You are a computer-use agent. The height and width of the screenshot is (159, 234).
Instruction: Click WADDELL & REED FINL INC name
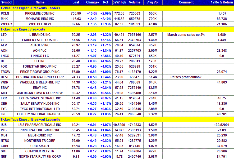(40, 82)
